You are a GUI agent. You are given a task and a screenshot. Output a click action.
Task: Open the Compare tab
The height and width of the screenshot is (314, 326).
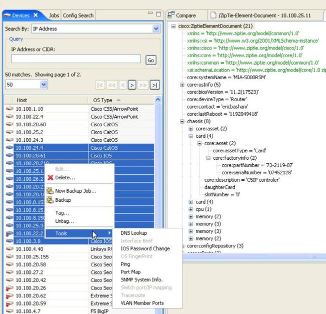click(182, 16)
